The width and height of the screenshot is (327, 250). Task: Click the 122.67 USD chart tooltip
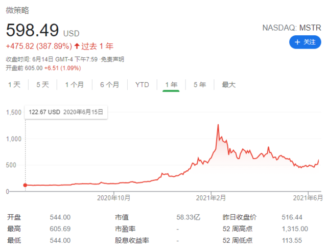[66, 112]
